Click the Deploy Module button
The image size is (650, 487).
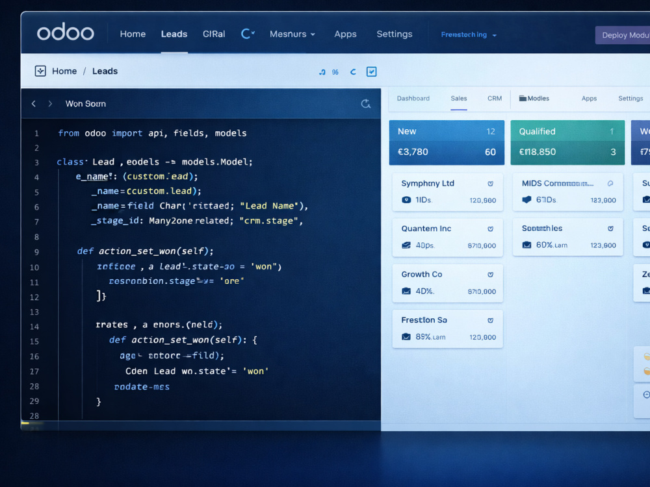[x=623, y=35]
